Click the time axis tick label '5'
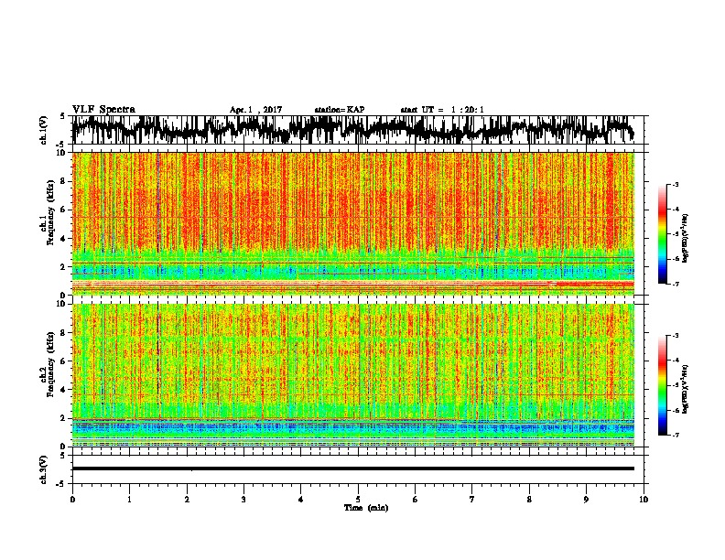 [x=358, y=500]
